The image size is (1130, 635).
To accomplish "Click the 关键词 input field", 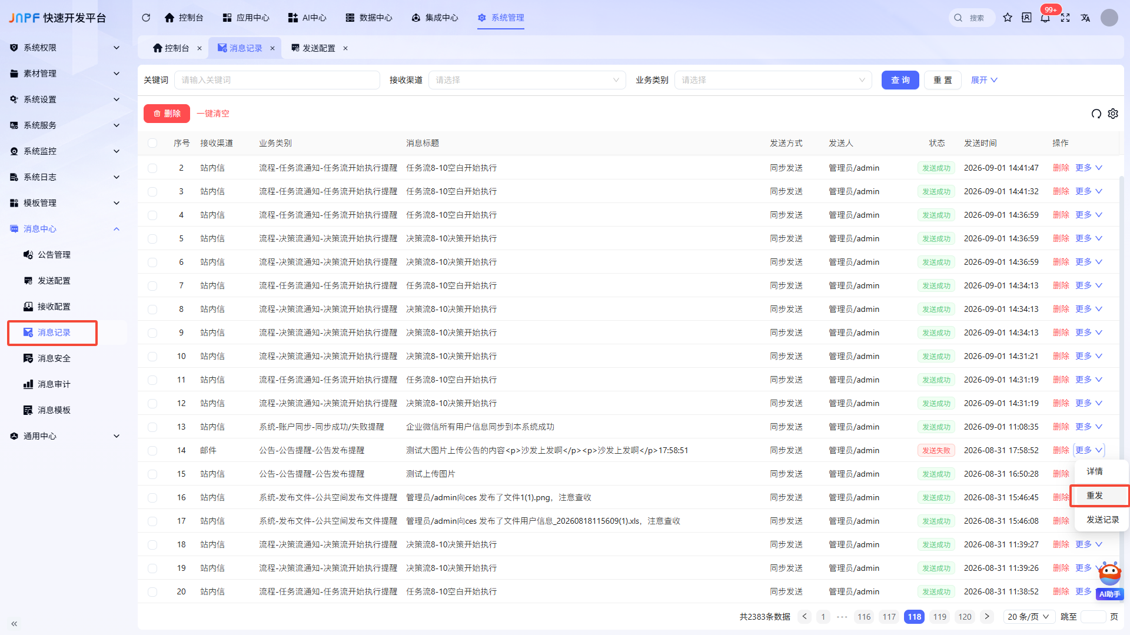I will (x=277, y=80).
